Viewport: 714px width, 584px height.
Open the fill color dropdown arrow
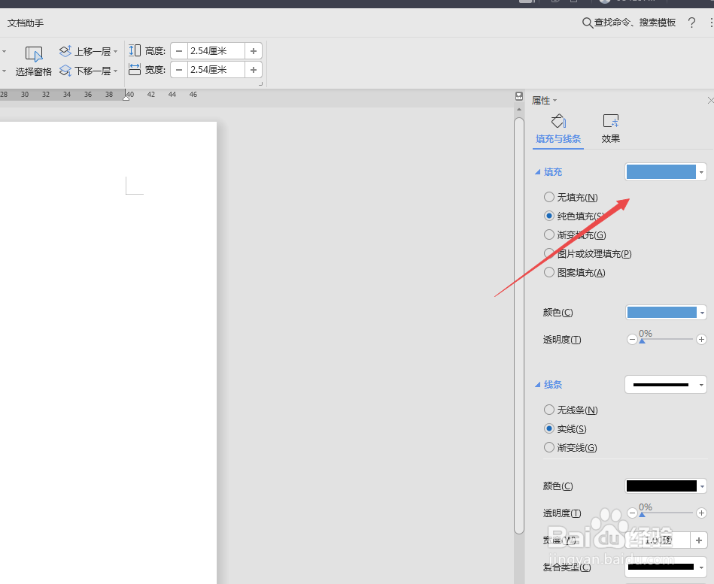click(700, 171)
